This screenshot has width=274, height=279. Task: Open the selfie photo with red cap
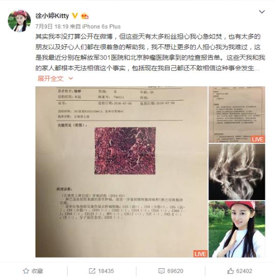[237, 229]
